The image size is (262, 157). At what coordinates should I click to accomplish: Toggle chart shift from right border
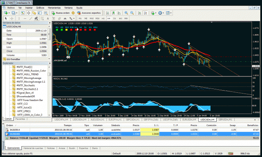[x=145, y=13]
